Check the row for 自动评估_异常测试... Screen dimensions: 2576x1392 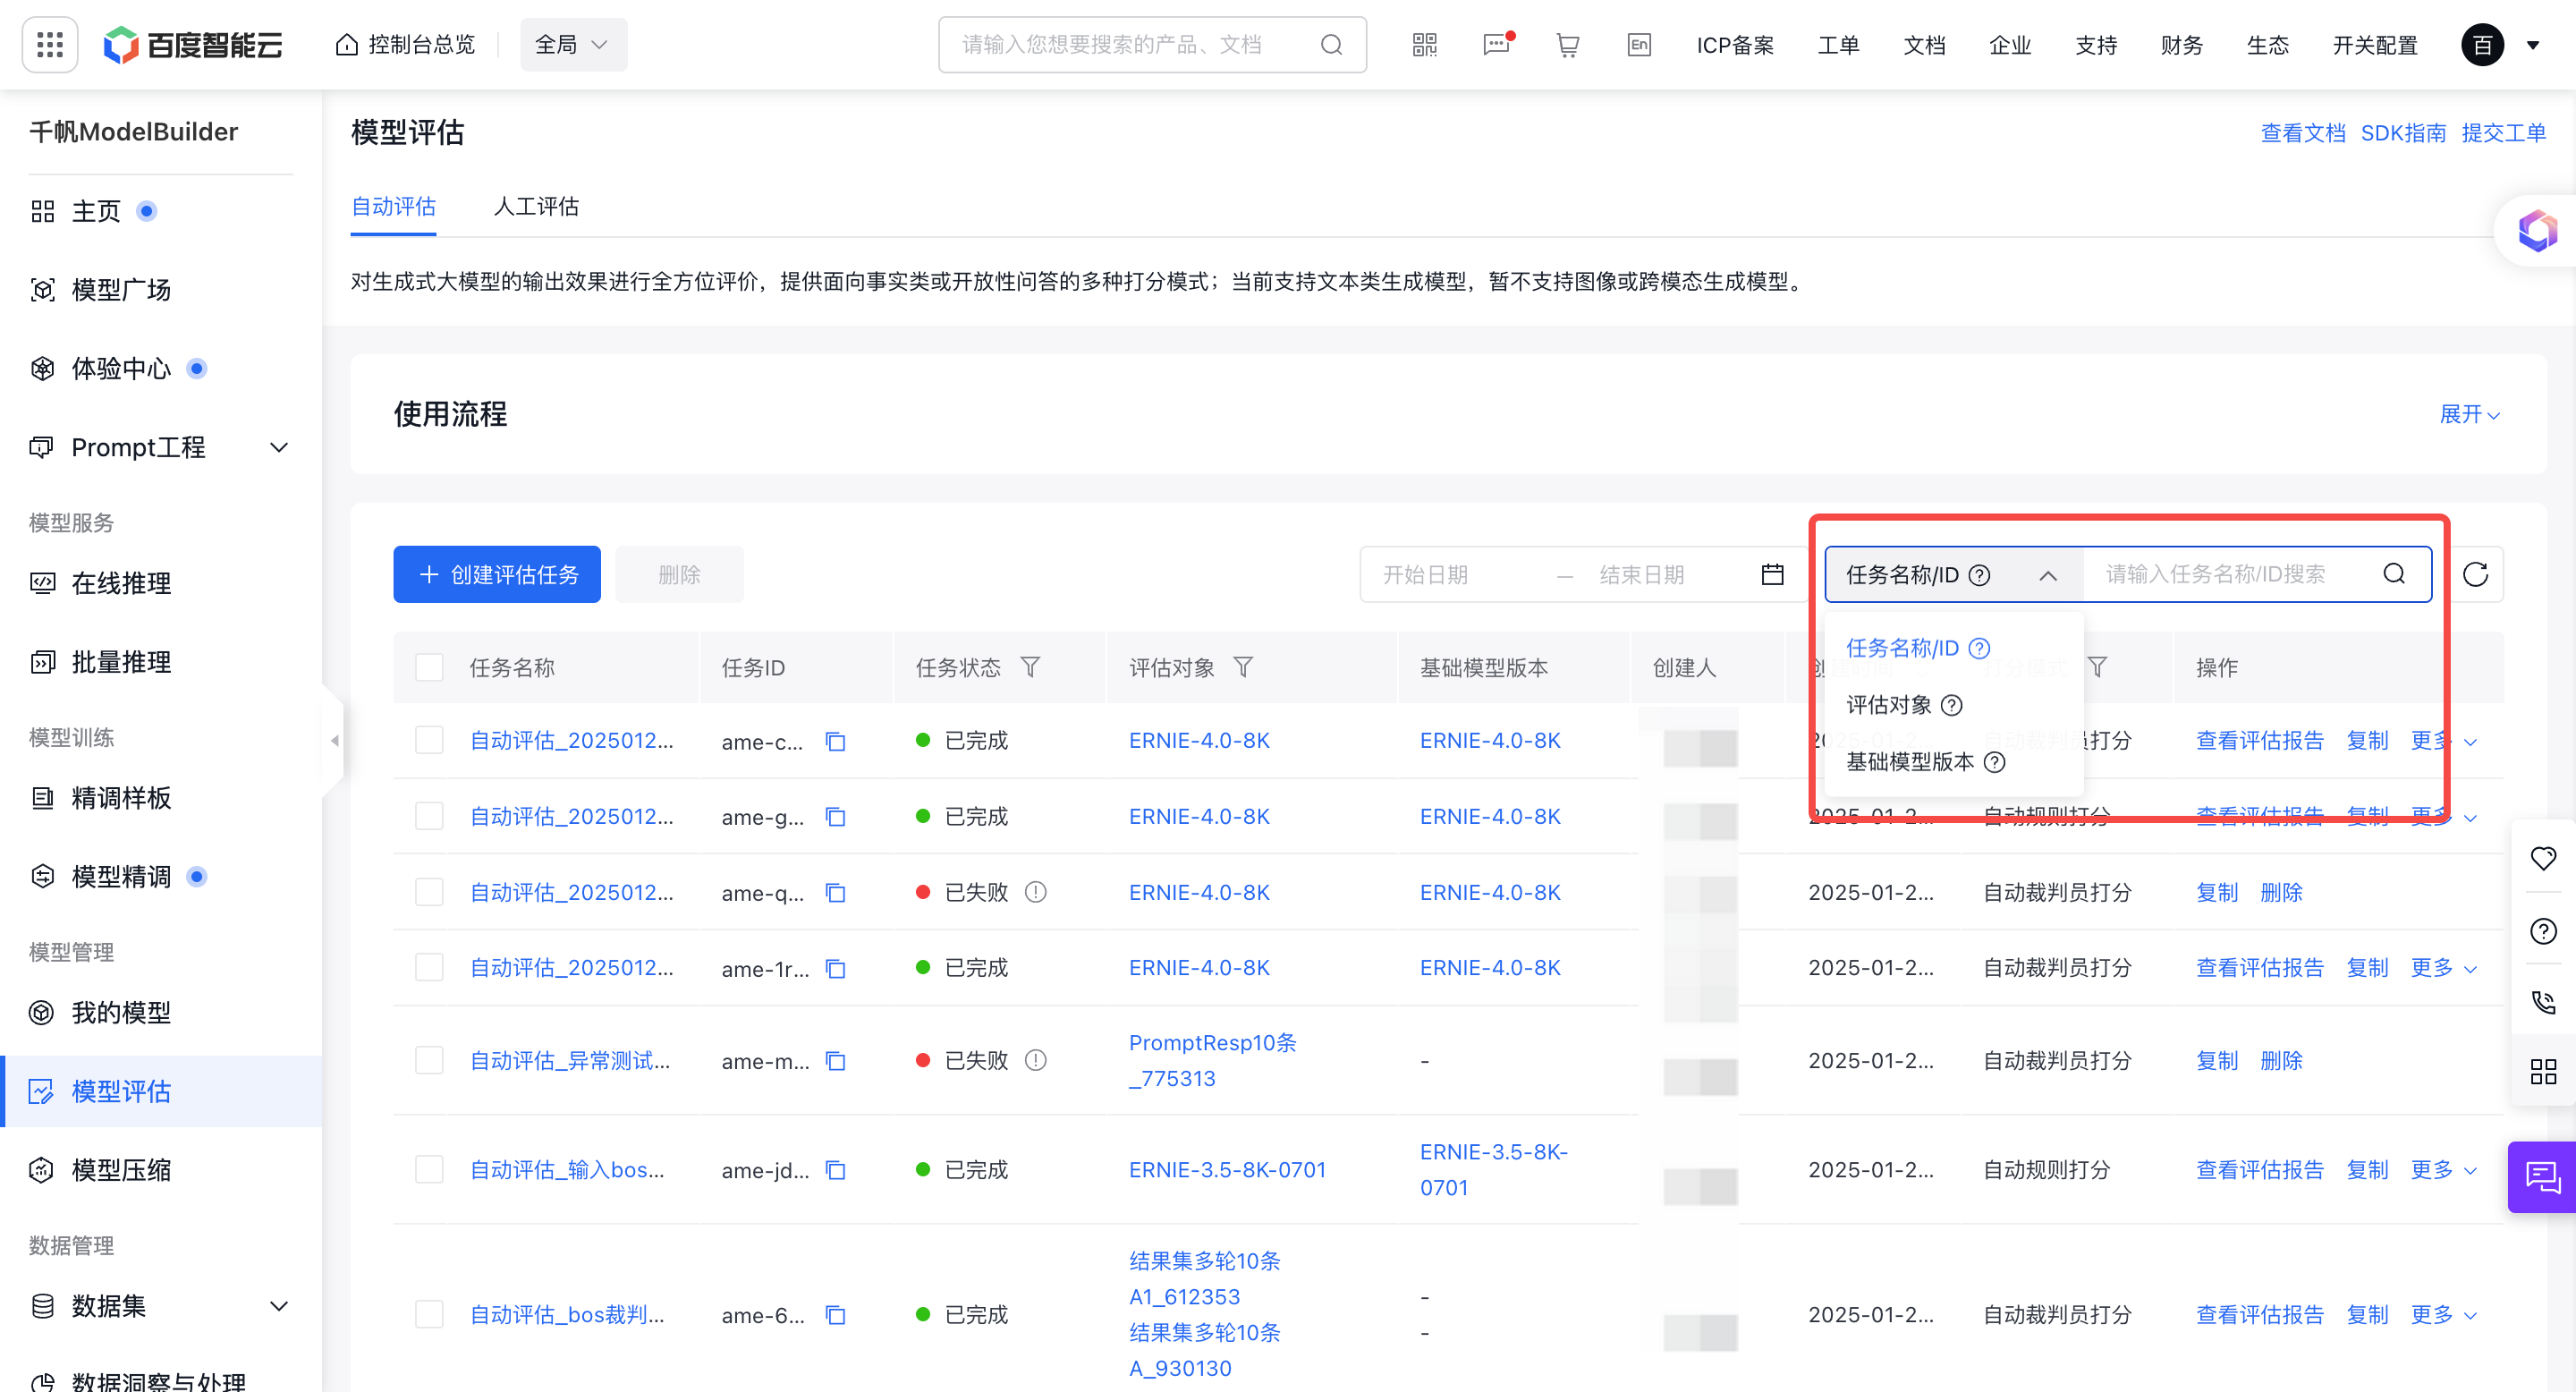click(429, 1060)
